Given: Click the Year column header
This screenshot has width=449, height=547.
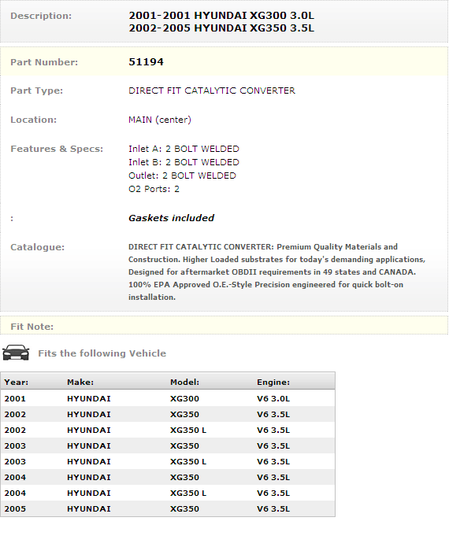Looking at the screenshot, I should pos(17,382).
